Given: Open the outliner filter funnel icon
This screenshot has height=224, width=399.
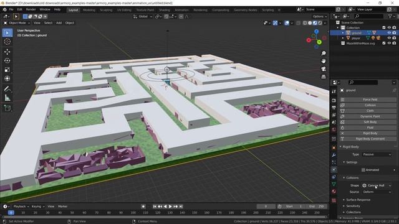Looking at the screenshot, I should coord(390,16).
